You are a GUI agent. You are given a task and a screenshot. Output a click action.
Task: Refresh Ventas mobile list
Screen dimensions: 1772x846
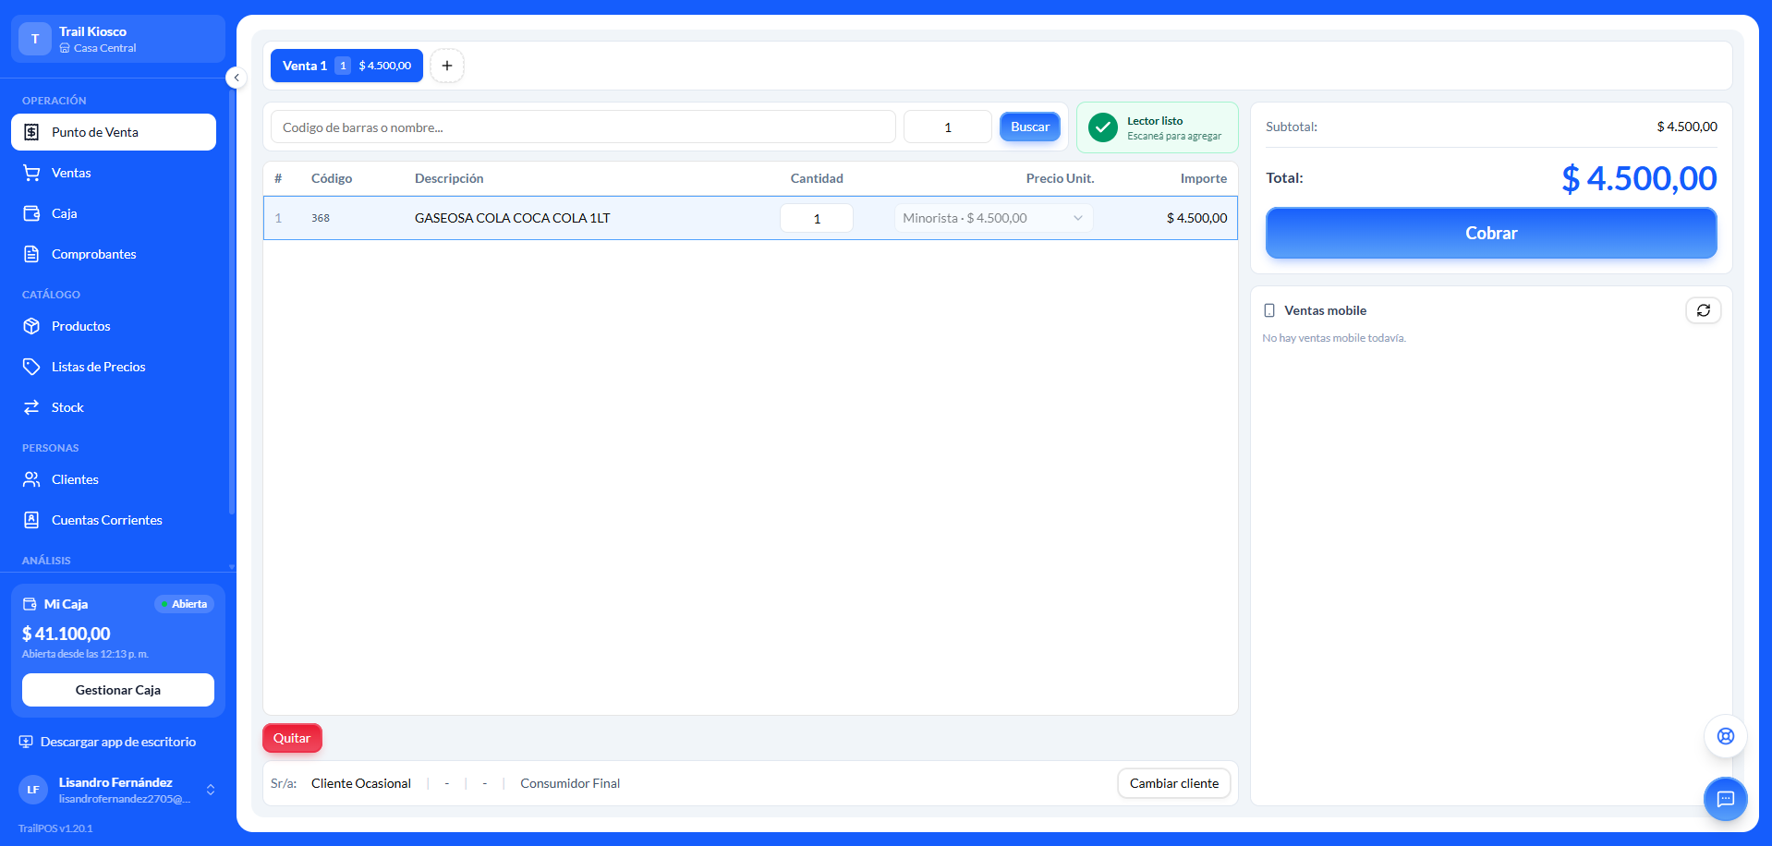click(x=1704, y=310)
